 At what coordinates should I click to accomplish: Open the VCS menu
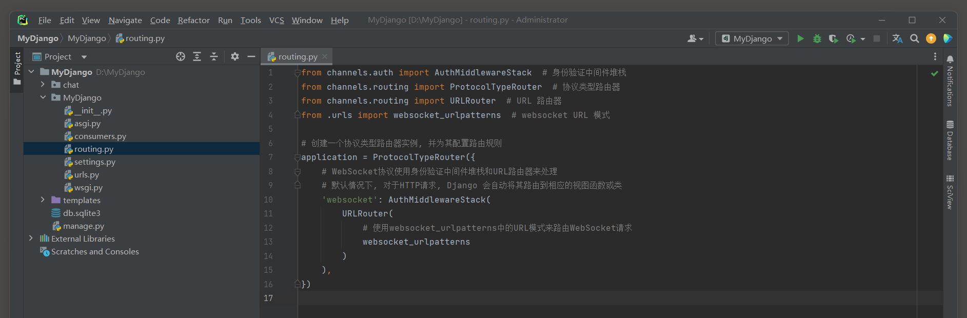pos(277,20)
